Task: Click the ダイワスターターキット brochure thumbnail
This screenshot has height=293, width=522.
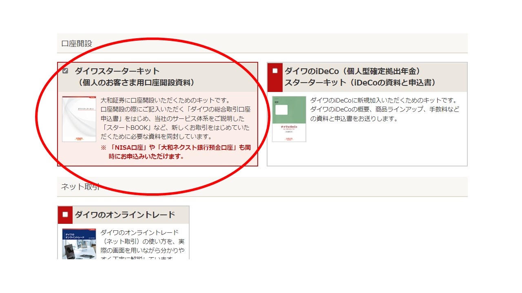Action: click(x=79, y=119)
